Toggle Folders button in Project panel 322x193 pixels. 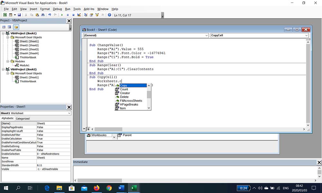pyautogui.click(x=16, y=27)
